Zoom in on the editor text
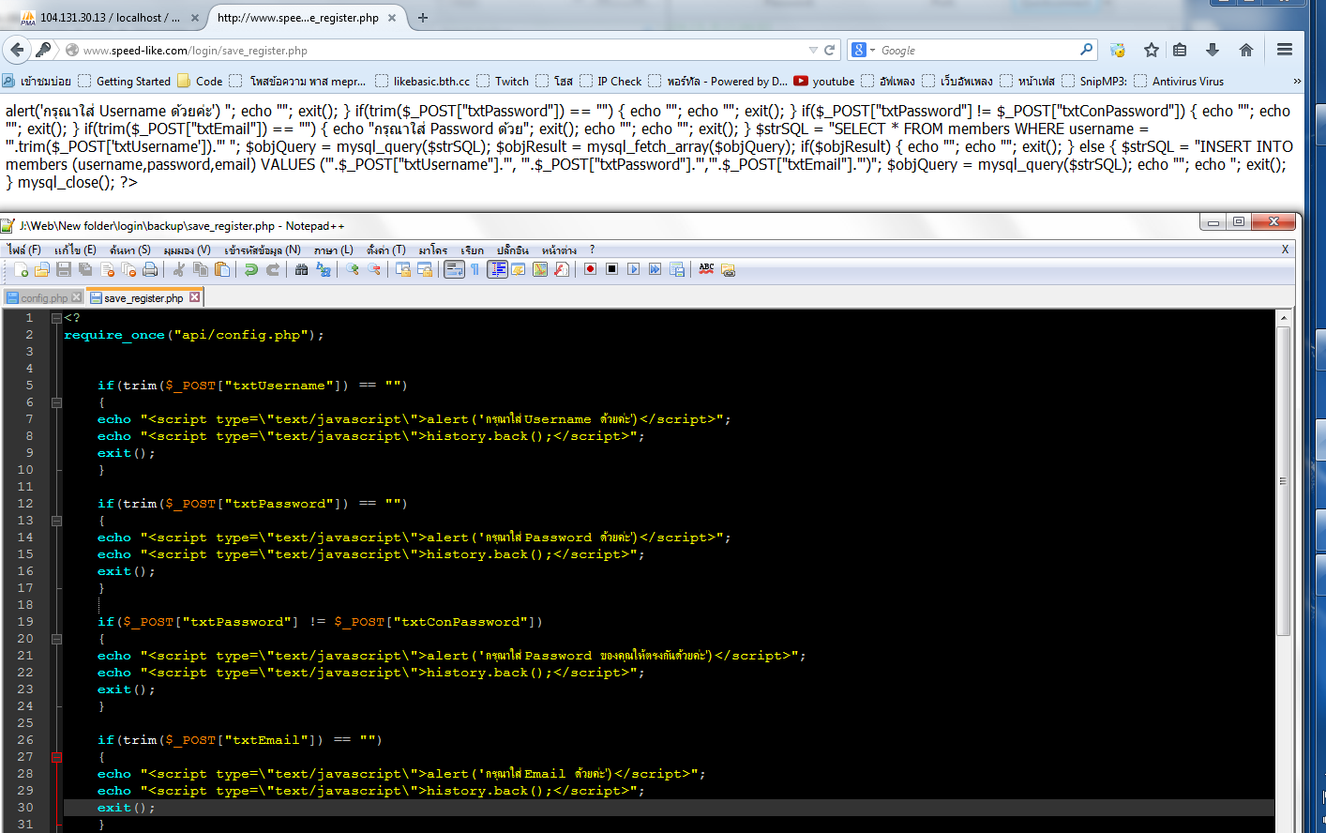This screenshot has height=833, width=1326. coord(352,270)
